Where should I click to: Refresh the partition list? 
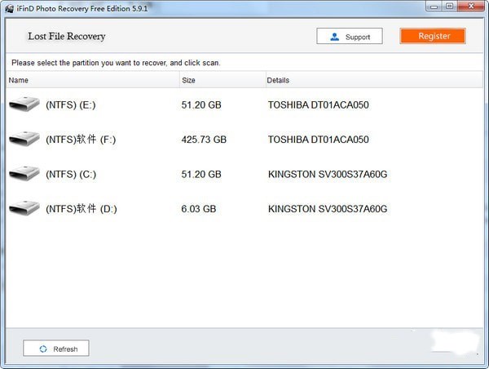click(x=55, y=349)
